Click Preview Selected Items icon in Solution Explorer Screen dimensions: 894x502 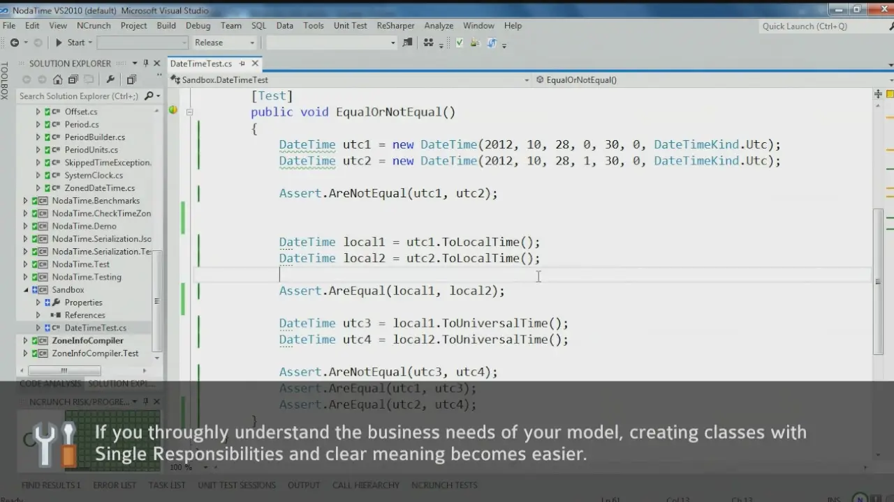coord(131,79)
